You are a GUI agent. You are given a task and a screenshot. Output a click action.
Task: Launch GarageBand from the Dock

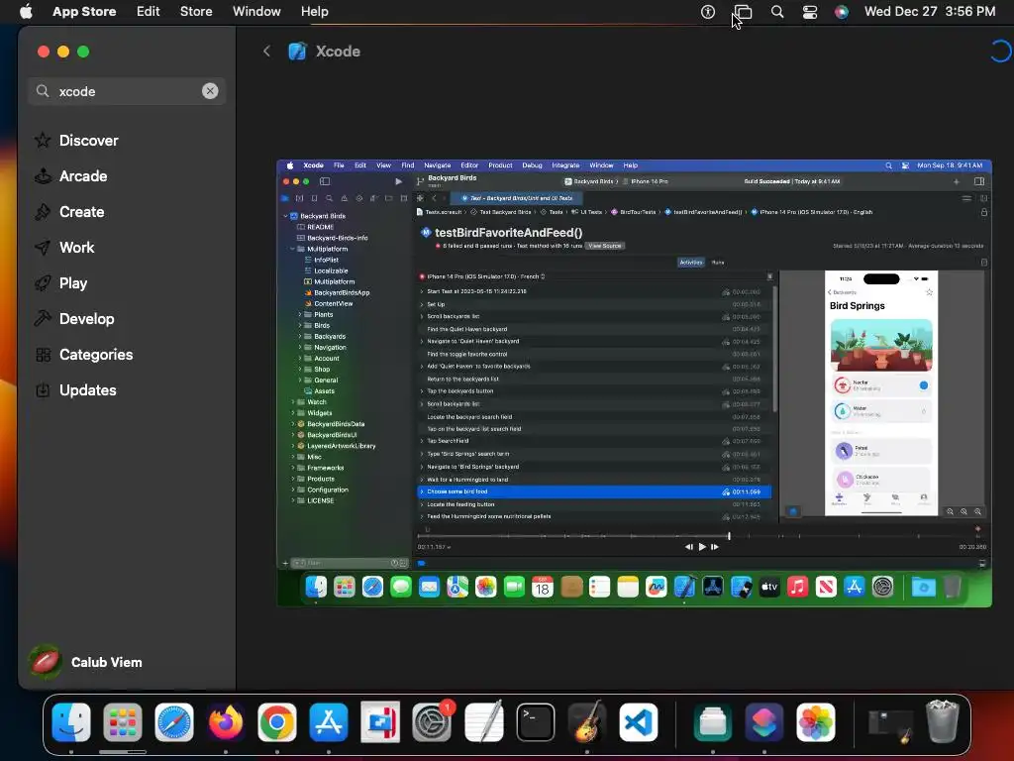[x=587, y=722]
